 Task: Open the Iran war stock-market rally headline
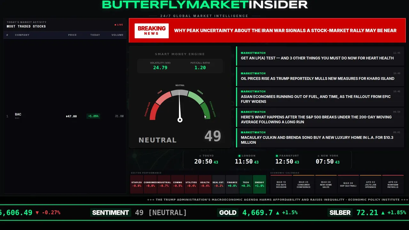pos(285,31)
